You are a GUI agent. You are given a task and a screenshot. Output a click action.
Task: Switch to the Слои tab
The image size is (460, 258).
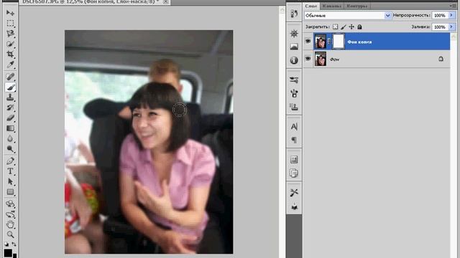[x=311, y=6]
